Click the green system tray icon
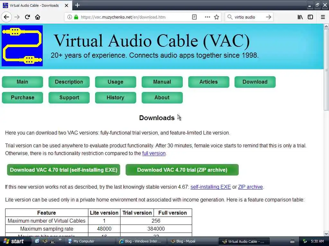This screenshot has height=246, width=329. 305,241
